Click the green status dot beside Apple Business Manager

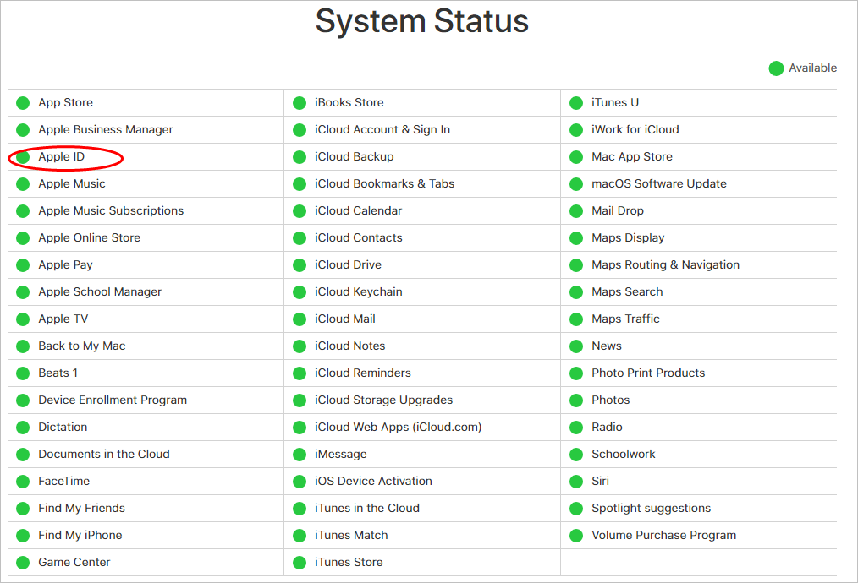(23, 130)
